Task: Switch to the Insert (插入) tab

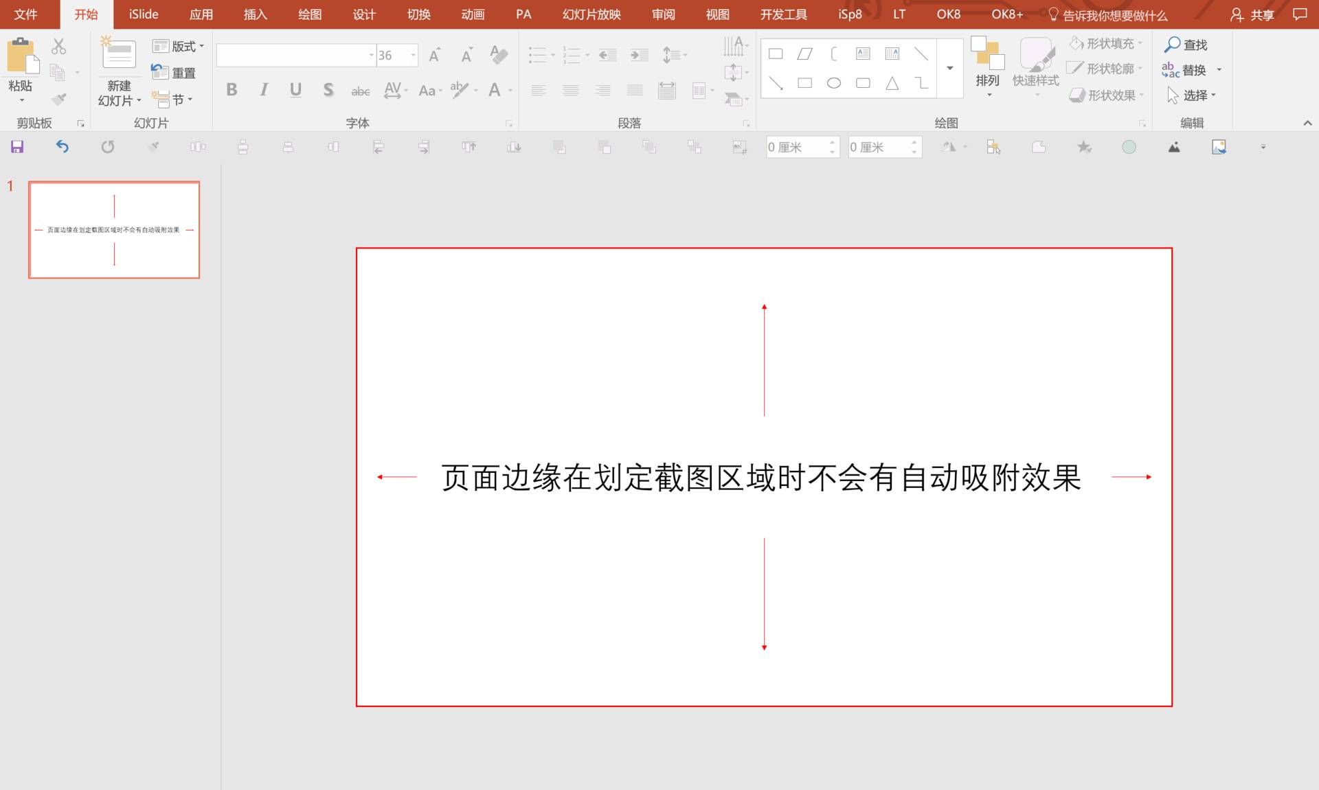Action: point(255,14)
